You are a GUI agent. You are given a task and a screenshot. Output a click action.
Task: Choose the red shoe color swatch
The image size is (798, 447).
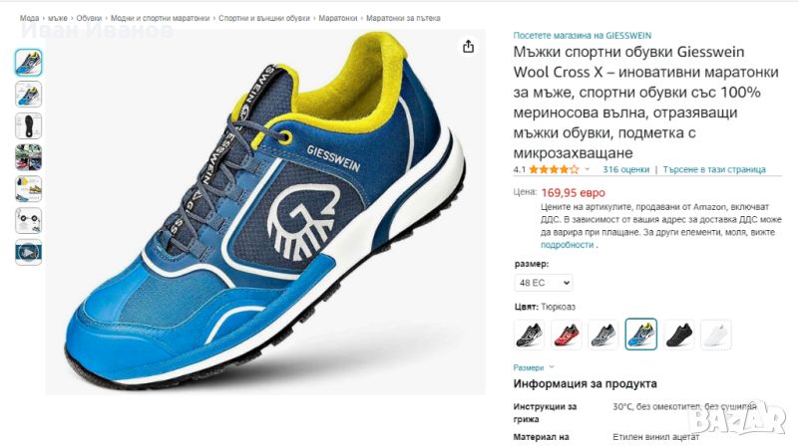(x=567, y=335)
